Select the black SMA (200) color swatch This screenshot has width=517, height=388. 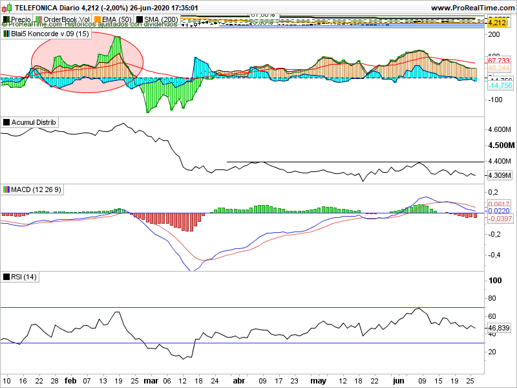click(140, 19)
